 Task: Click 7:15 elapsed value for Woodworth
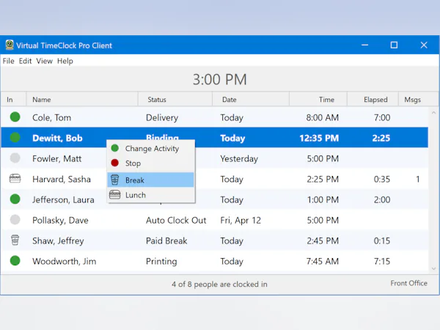tap(382, 261)
